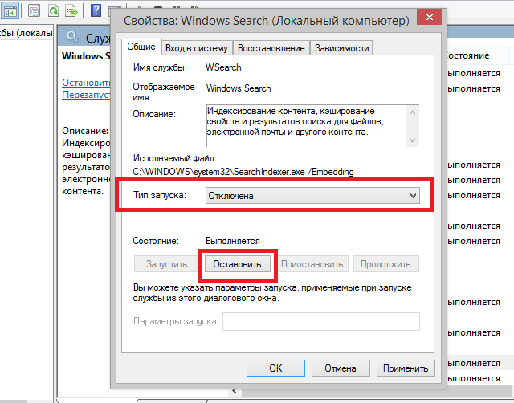This screenshot has height=403, width=514.
Task: Open Help via the blue question-mark icon
Action: 96,10
